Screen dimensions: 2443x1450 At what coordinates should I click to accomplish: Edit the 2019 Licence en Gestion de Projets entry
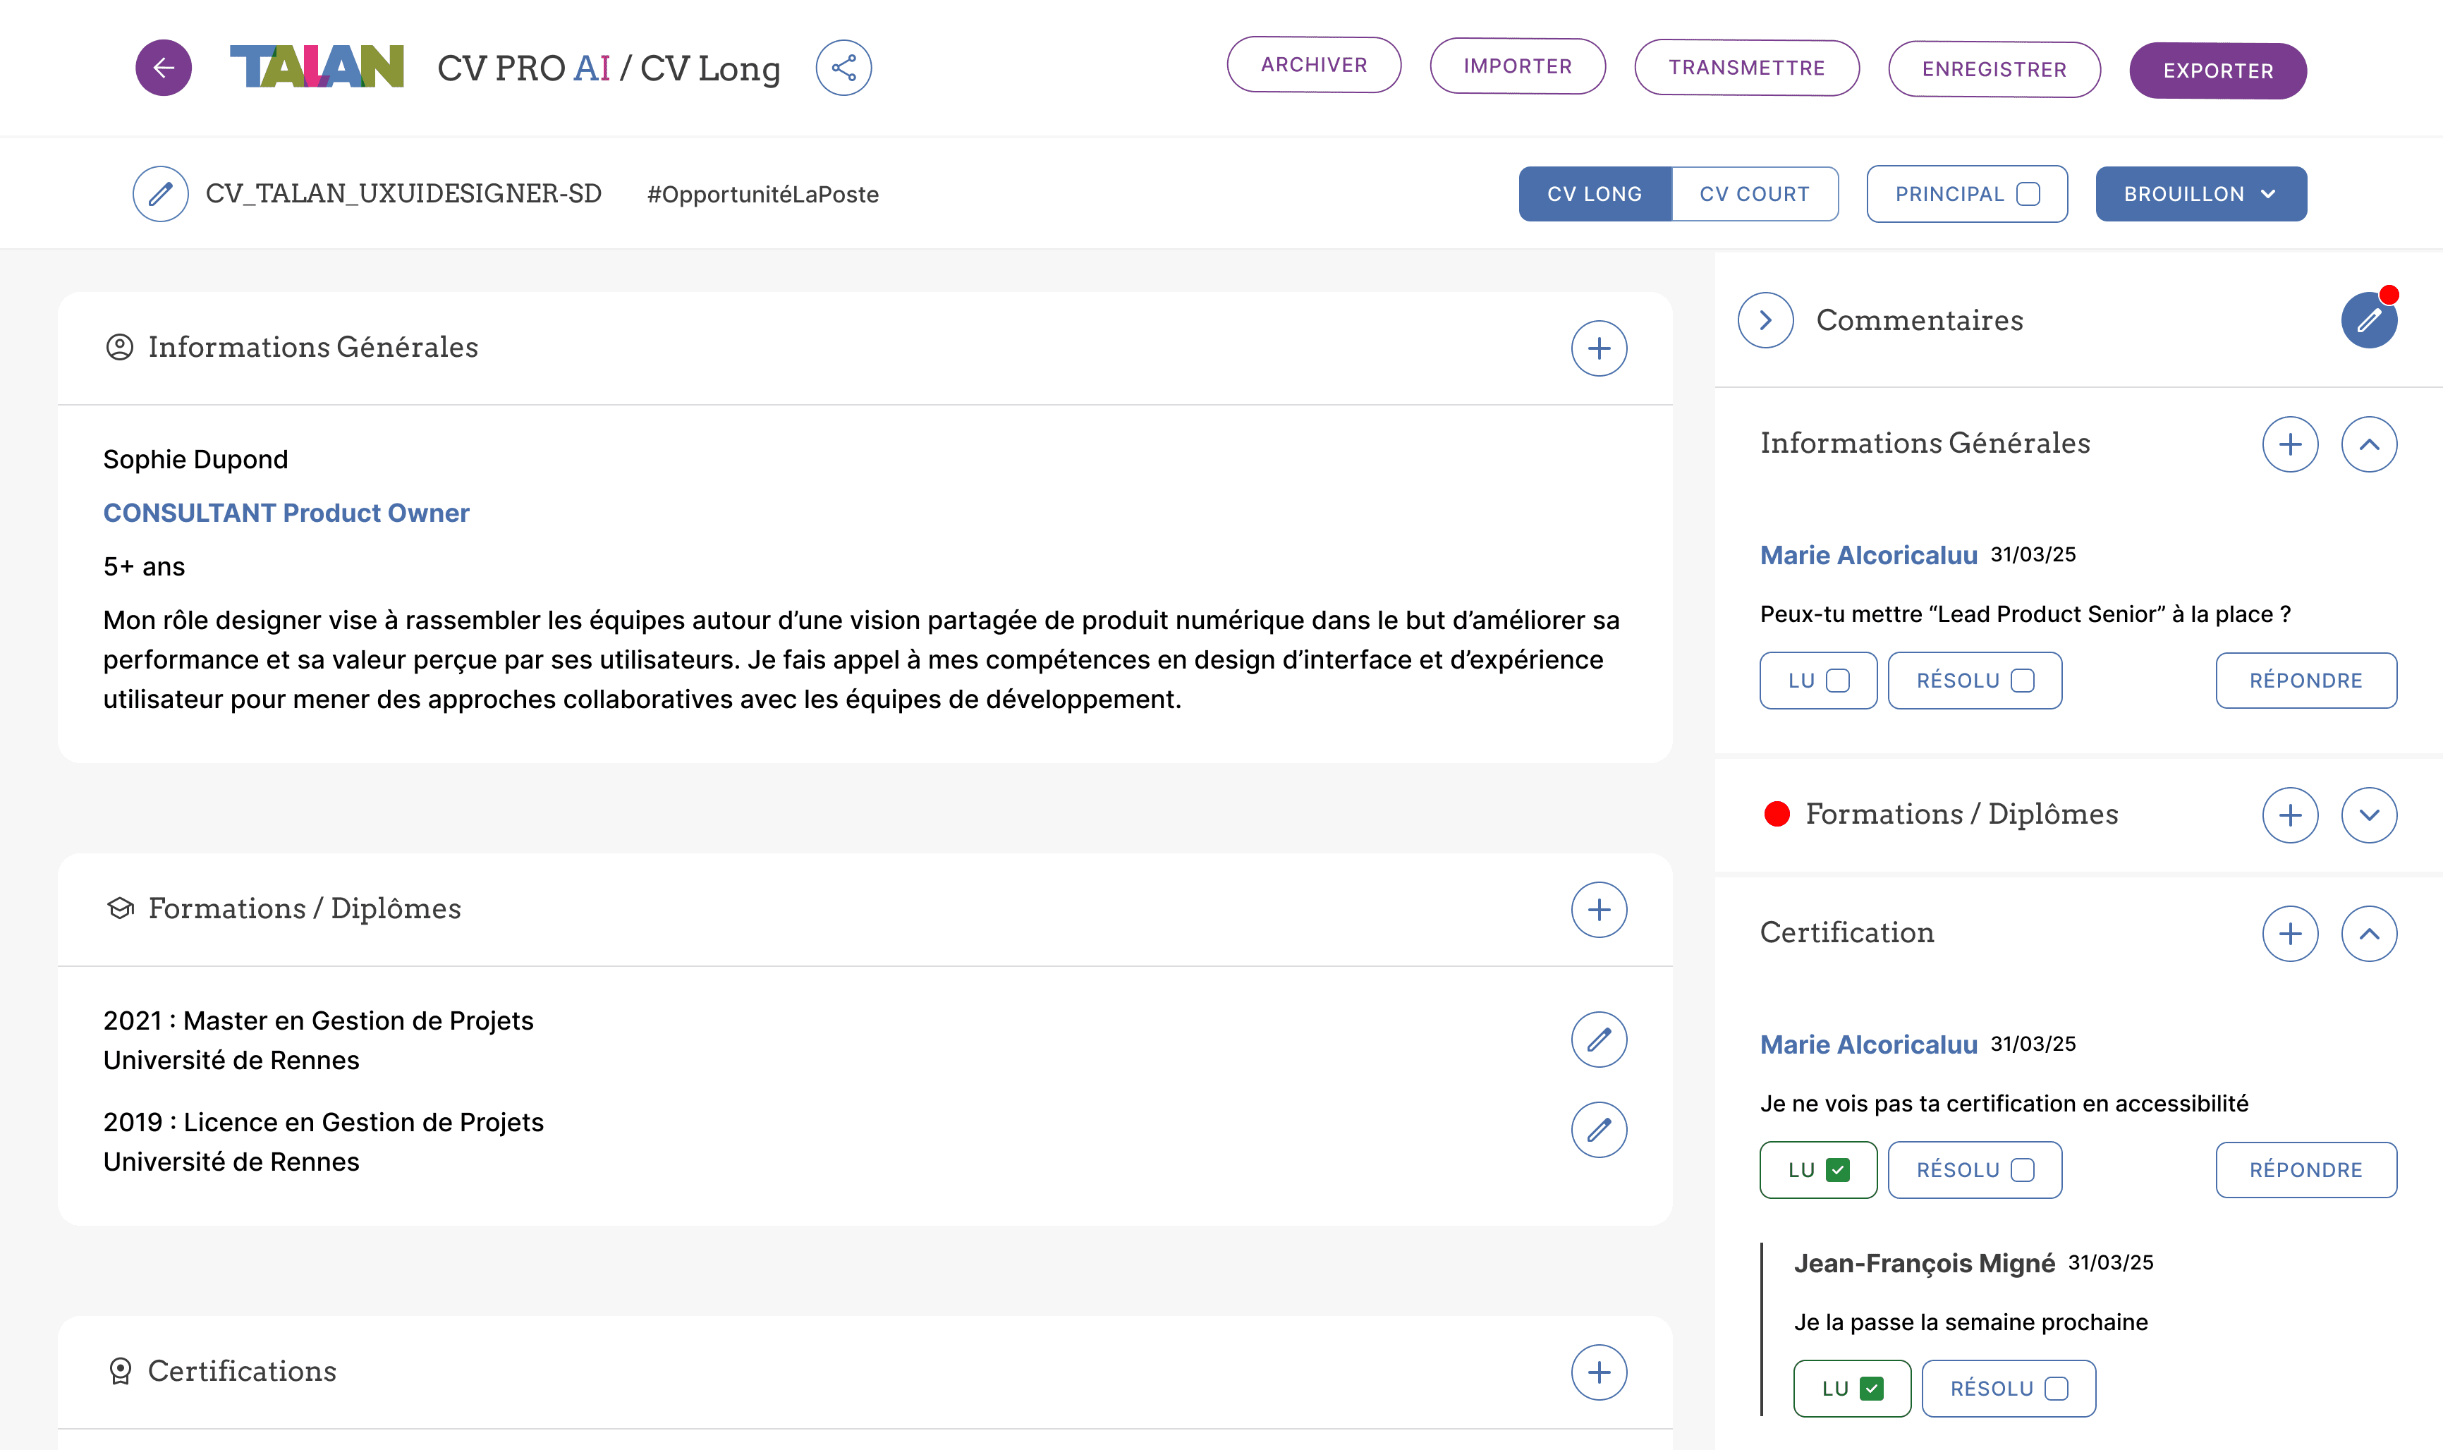point(1598,1130)
